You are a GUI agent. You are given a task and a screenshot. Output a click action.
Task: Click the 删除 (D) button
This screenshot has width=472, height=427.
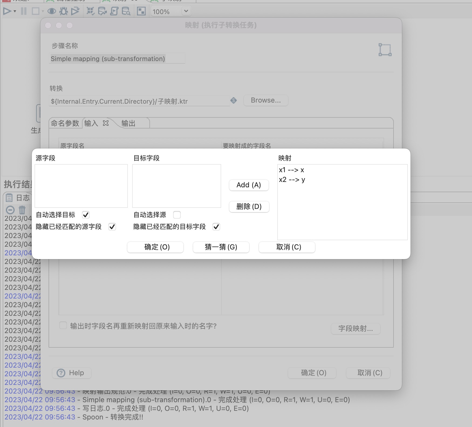249,207
